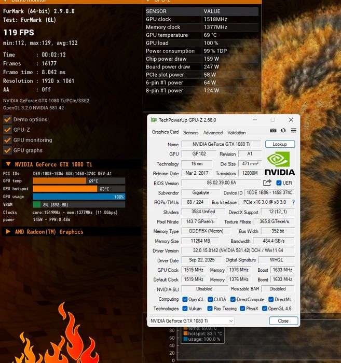Click the Bus Interface question mark icon
The width and height of the screenshot is (341, 363).
293,202
